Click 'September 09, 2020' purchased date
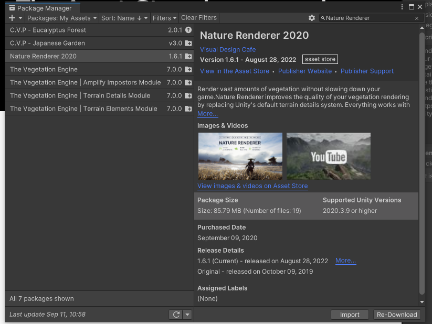Viewport: 432px width, 324px height. click(x=227, y=238)
